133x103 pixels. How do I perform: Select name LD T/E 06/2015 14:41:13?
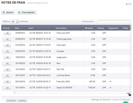click(40, 33)
